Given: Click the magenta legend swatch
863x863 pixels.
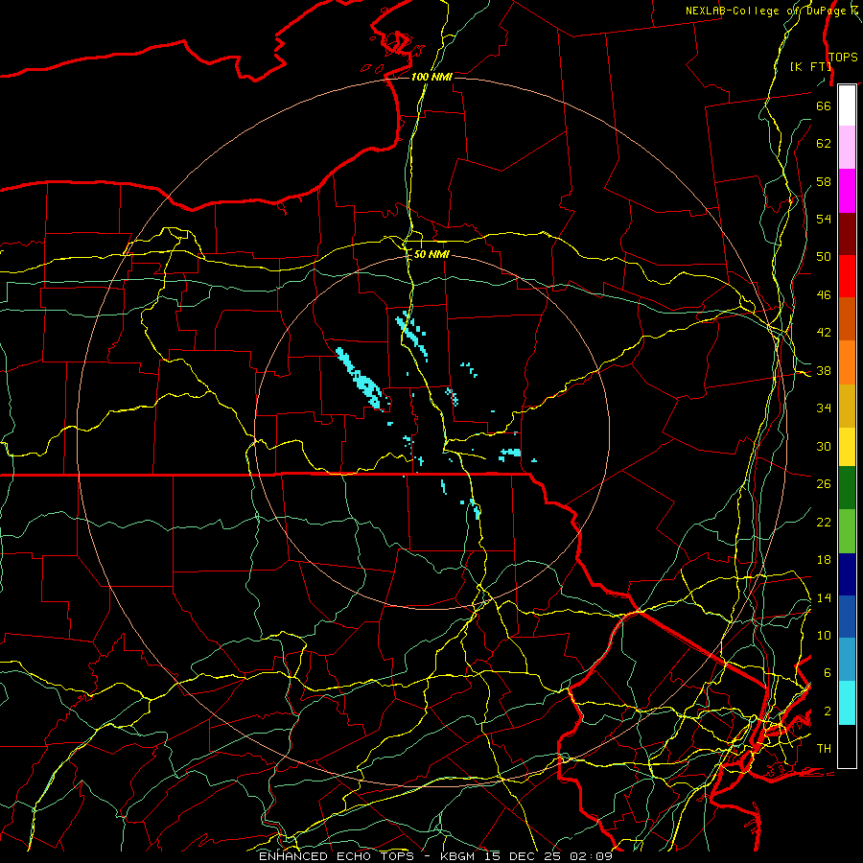Looking at the screenshot, I should tap(847, 191).
